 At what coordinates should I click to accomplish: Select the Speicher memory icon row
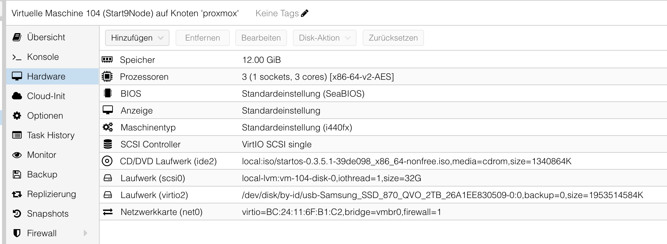(107, 60)
